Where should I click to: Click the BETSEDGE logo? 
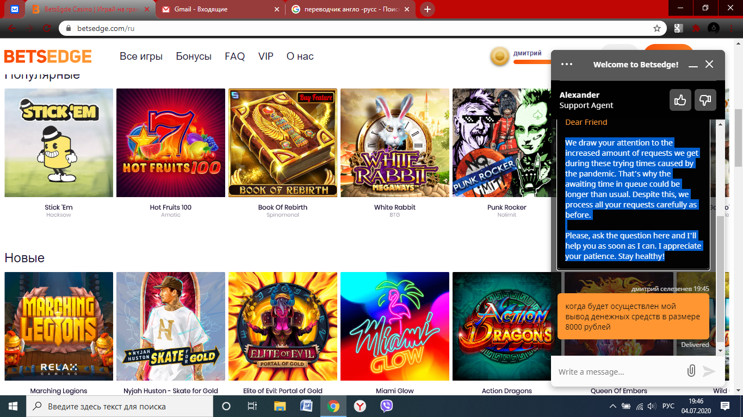(48, 56)
